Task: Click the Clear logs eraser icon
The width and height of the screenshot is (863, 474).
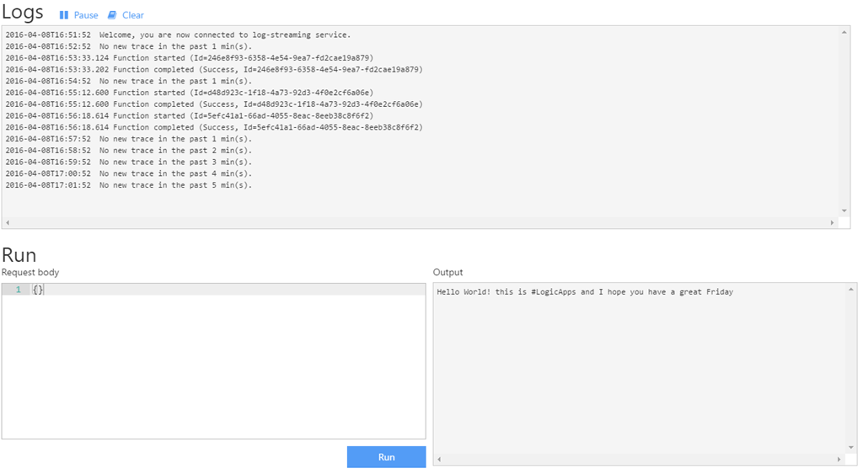Action: [112, 15]
